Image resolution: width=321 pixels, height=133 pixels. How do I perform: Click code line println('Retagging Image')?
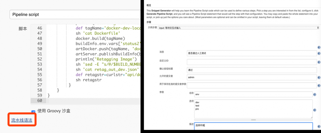(x=106, y=59)
